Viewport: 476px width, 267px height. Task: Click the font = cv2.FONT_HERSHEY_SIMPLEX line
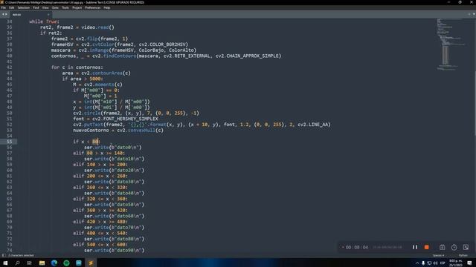(115, 119)
